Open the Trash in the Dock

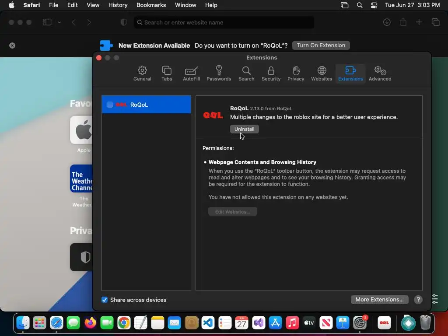tap(425, 323)
